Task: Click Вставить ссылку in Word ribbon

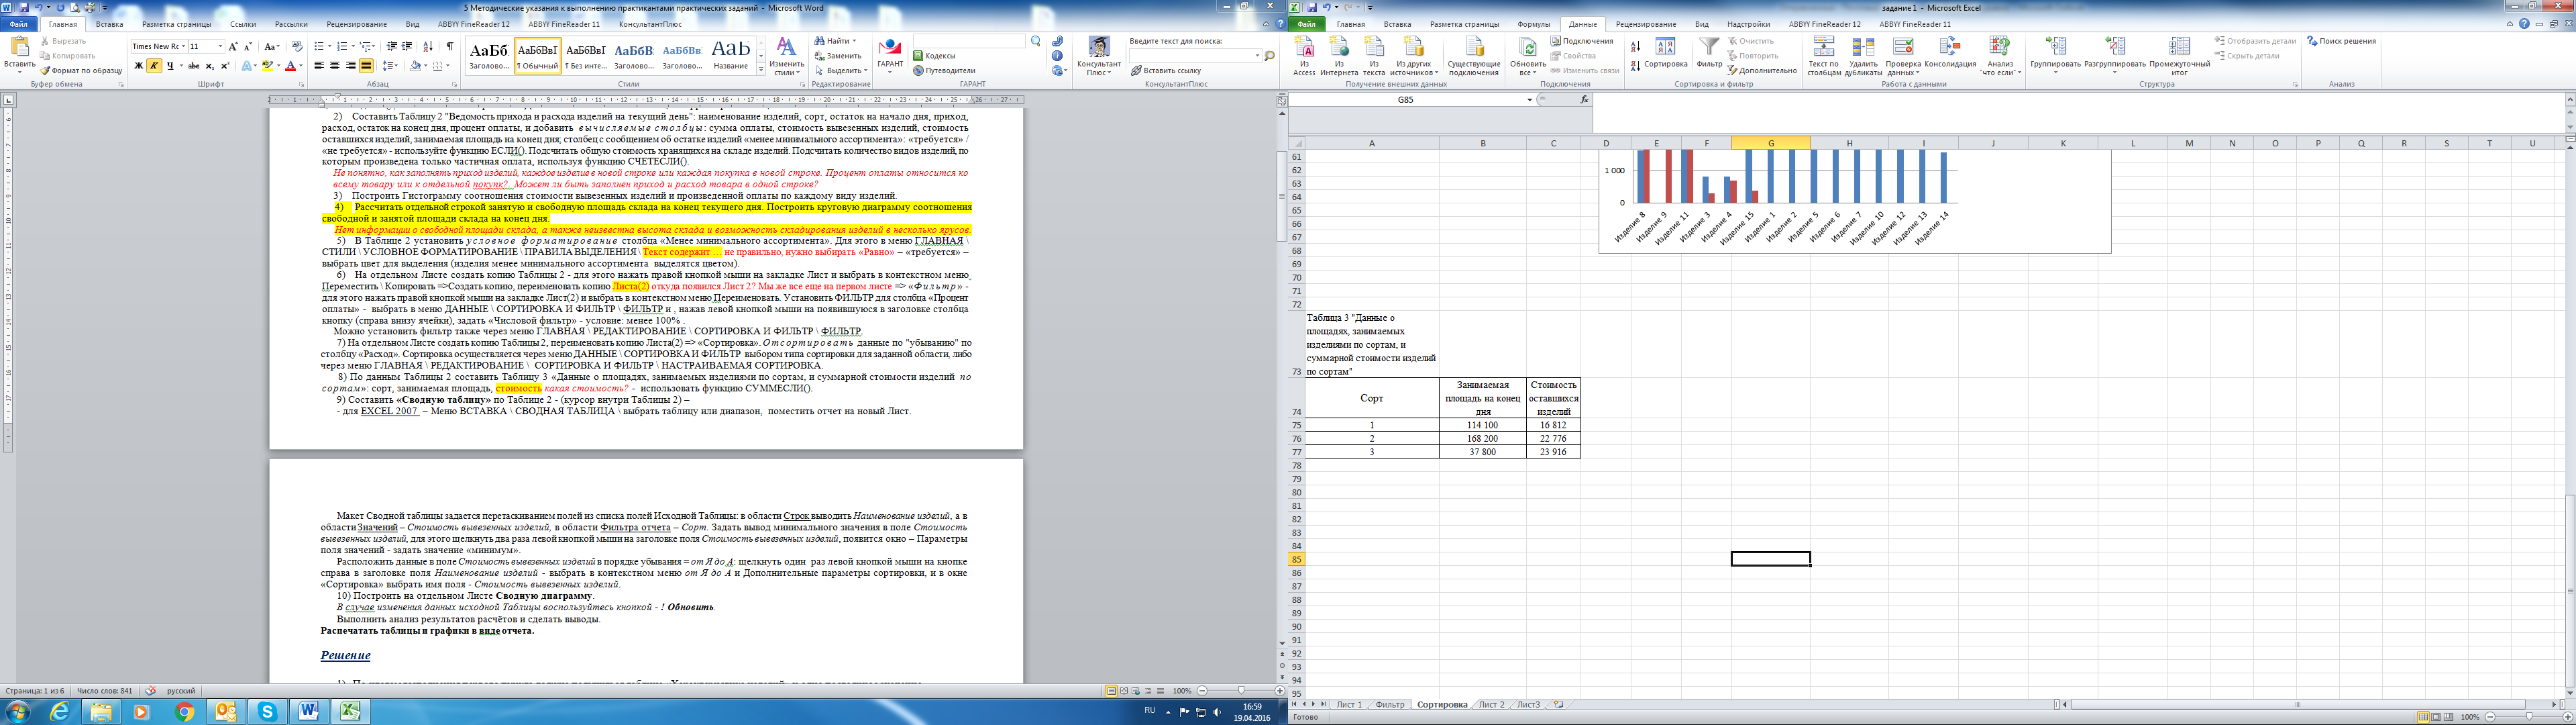Action: coord(1166,71)
